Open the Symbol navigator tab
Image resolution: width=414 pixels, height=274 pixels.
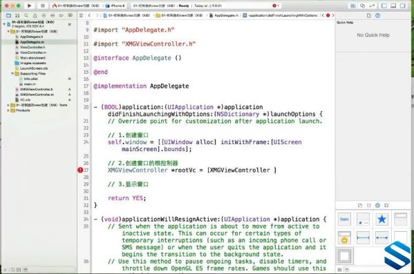click(17, 16)
